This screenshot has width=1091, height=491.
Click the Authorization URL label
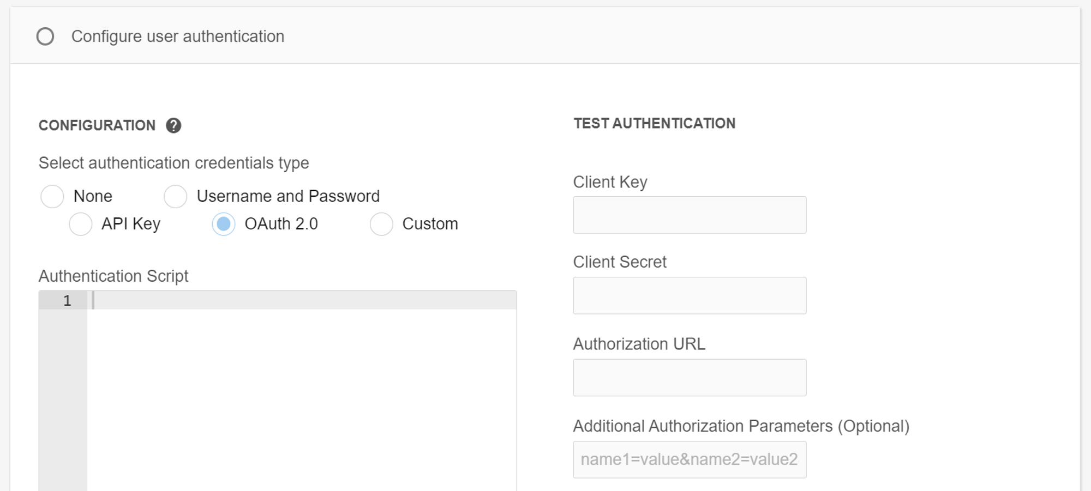pyautogui.click(x=639, y=344)
